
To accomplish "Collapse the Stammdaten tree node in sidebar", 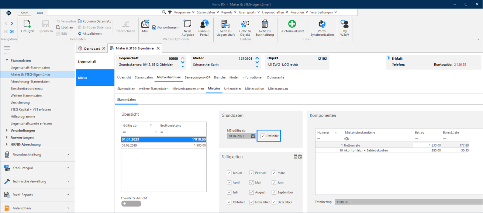I will coord(7,60).
